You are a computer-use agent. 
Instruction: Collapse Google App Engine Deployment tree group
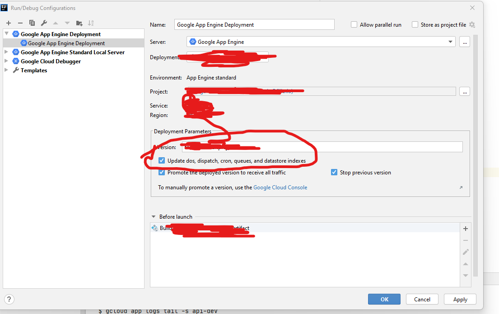[6, 33]
